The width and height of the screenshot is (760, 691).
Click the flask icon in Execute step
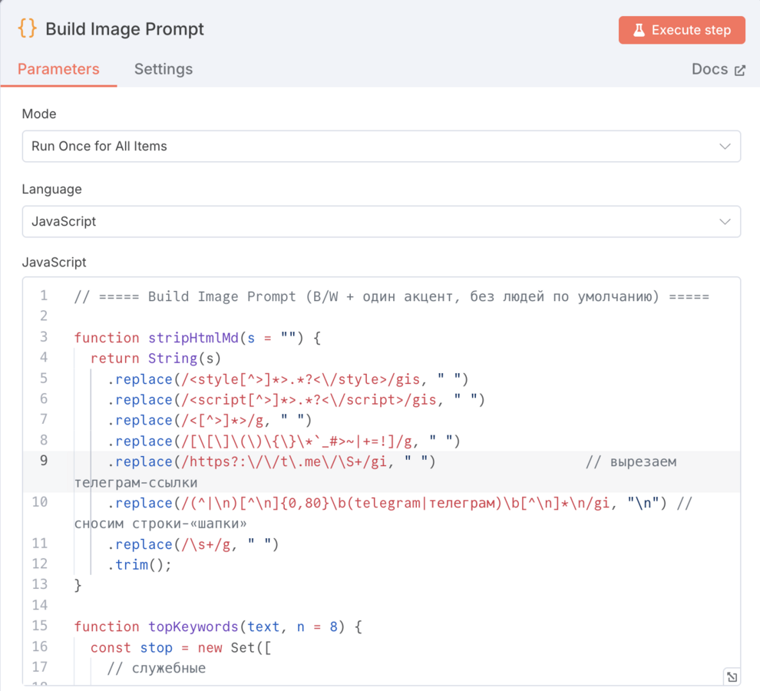click(x=638, y=30)
